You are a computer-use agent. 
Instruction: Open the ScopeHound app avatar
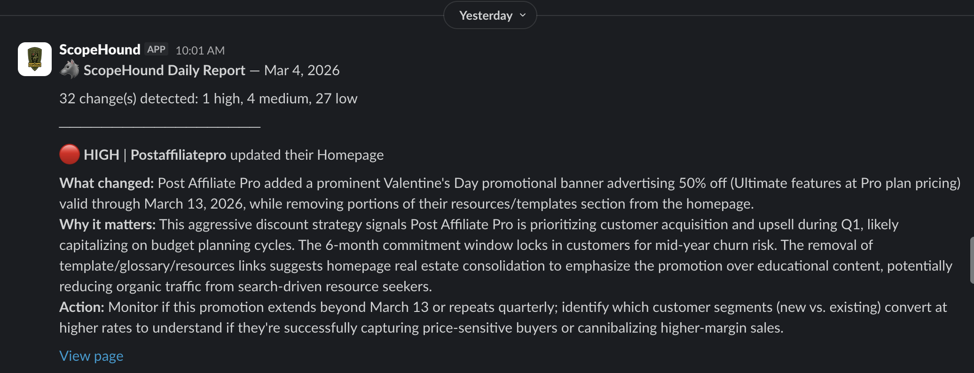(35, 59)
